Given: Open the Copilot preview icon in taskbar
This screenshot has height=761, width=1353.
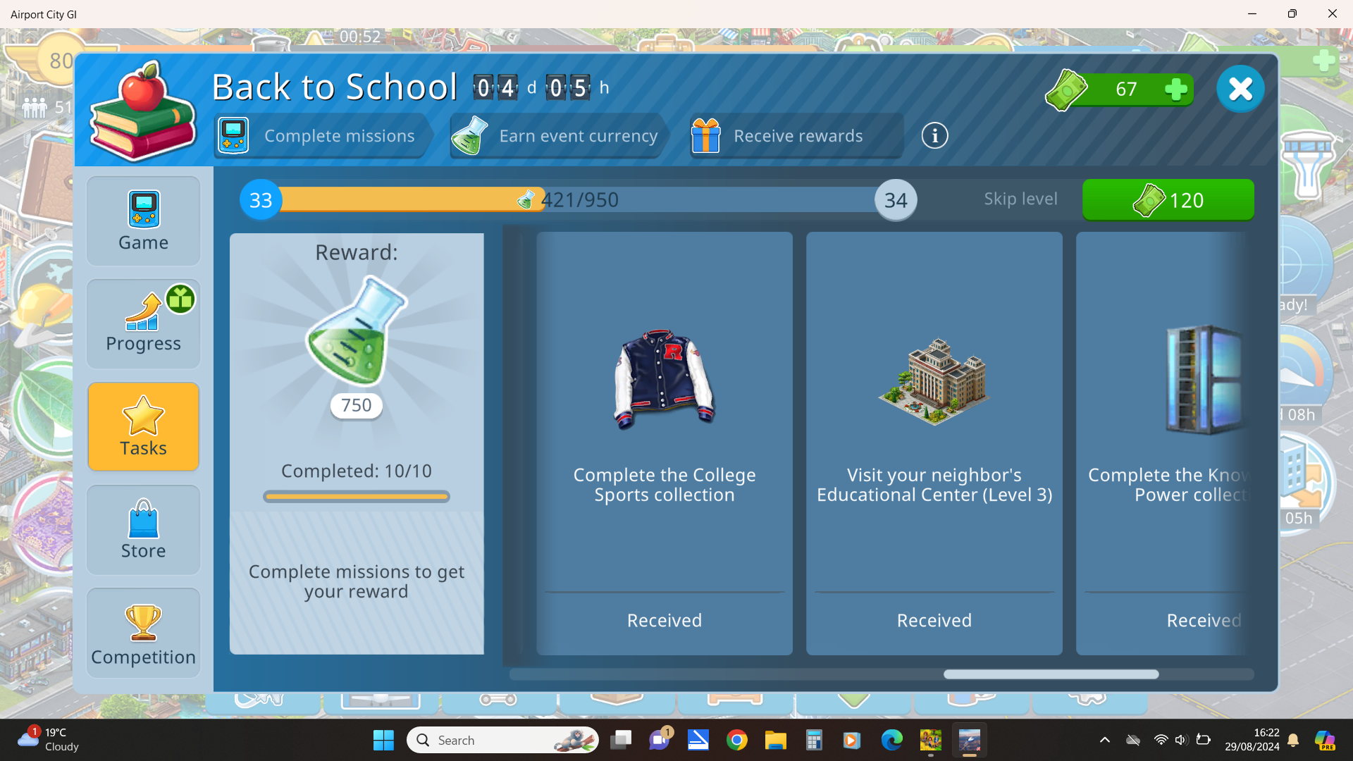Looking at the screenshot, I should [1325, 740].
